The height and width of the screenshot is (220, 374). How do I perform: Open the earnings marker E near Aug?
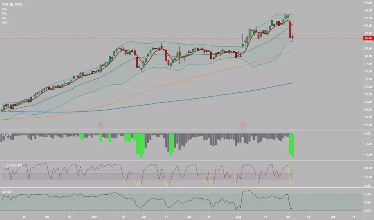[x=243, y=126]
